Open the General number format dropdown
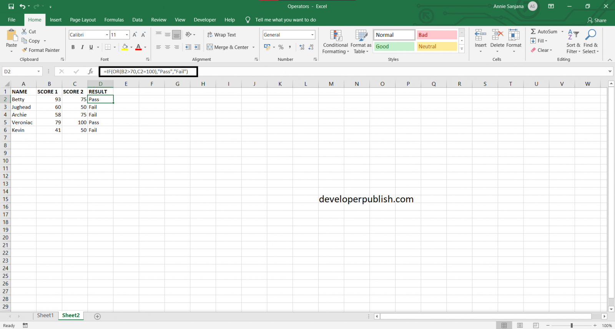The width and height of the screenshot is (615, 329). [x=312, y=35]
